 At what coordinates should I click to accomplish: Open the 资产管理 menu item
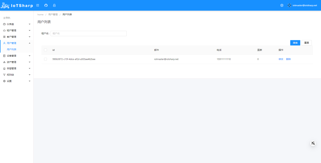point(17,62)
